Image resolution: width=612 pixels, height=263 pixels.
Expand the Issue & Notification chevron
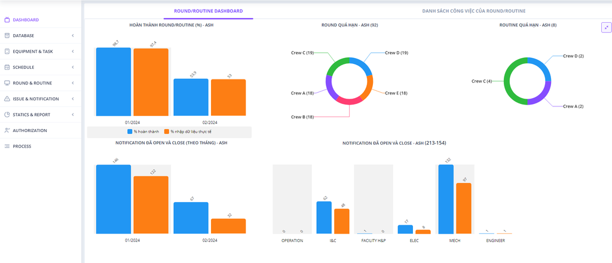pos(73,99)
